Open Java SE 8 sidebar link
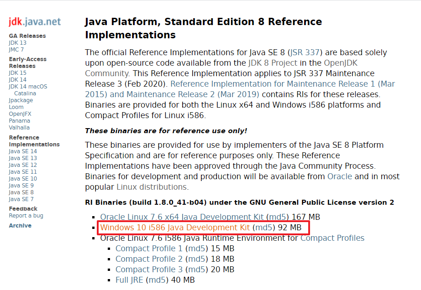Viewport: 421px width, 290px height. coord(21,192)
